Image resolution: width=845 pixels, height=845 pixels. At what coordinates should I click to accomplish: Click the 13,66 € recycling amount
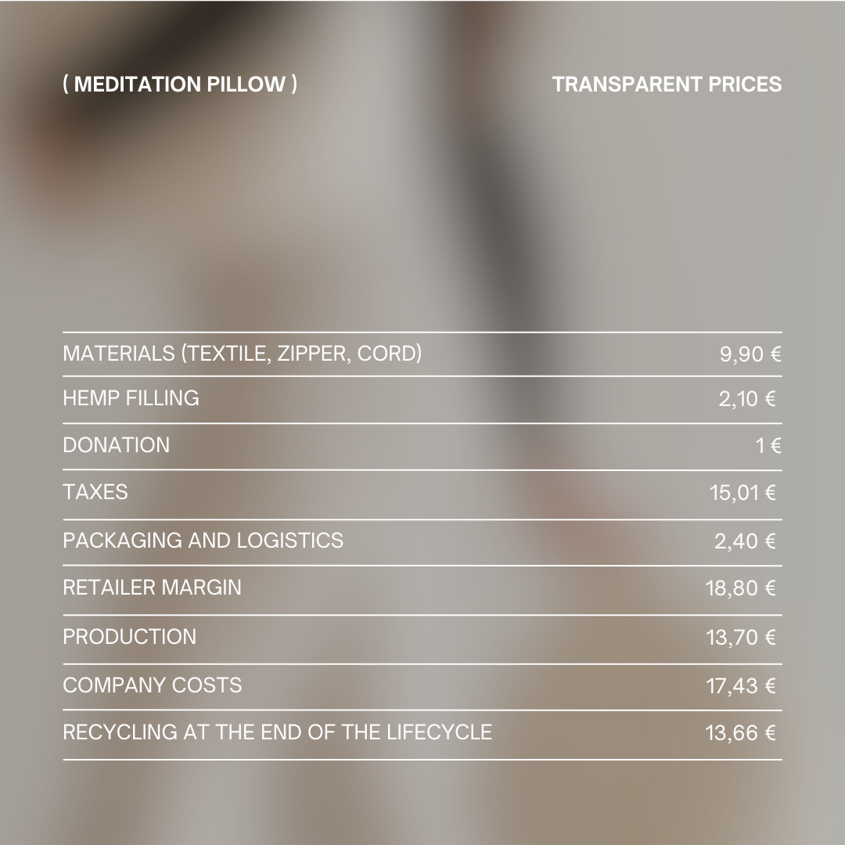[741, 733]
